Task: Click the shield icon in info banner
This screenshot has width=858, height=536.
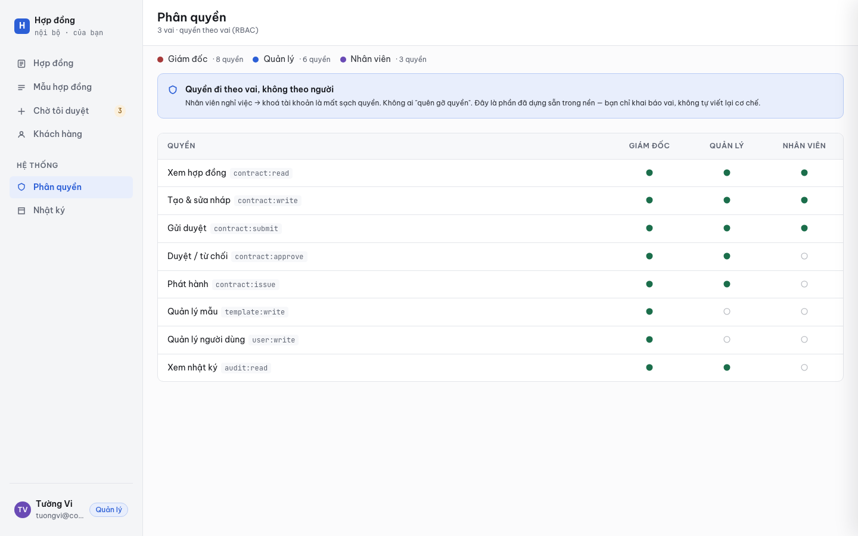Action: pyautogui.click(x=173, y=90)
